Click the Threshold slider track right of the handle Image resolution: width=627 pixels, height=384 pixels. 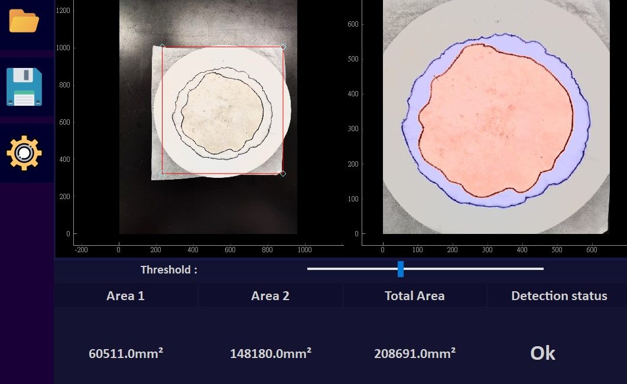coord(473,269)
